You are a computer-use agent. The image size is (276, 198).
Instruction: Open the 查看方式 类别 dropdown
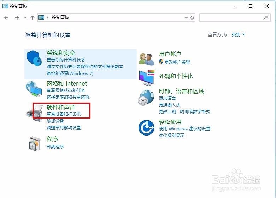point(238,34)
